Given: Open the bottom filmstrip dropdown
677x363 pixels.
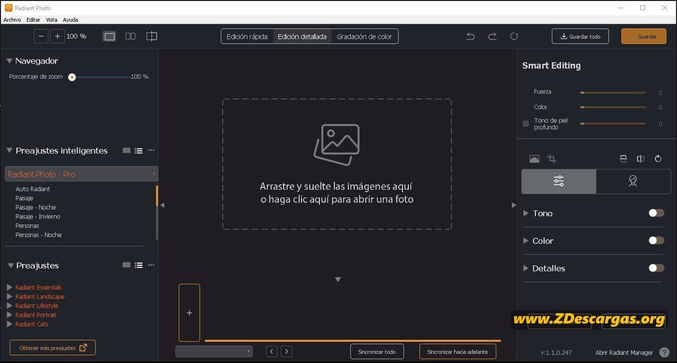Looking at the screenshot, I should click(x=214, y=351).
